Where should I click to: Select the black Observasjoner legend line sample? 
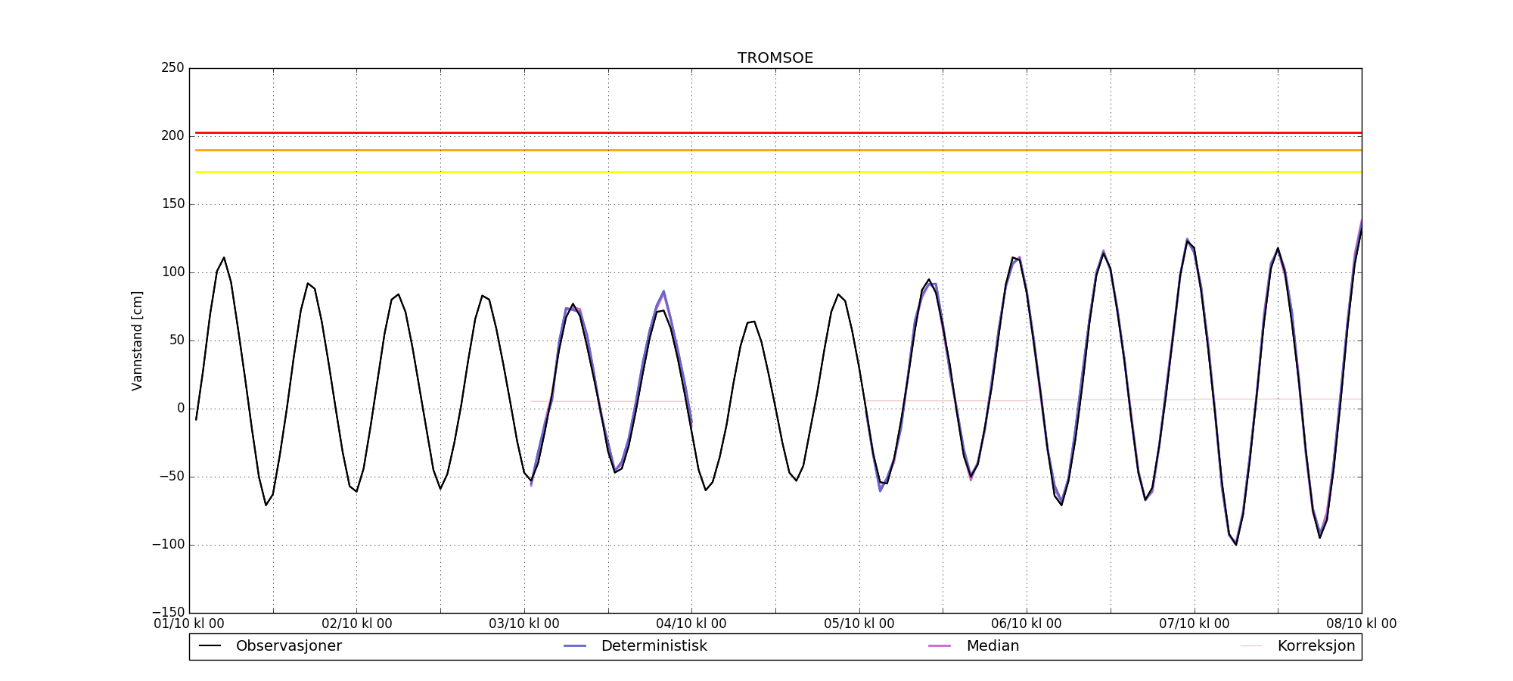pyautogui.click(x=210, y=646)
